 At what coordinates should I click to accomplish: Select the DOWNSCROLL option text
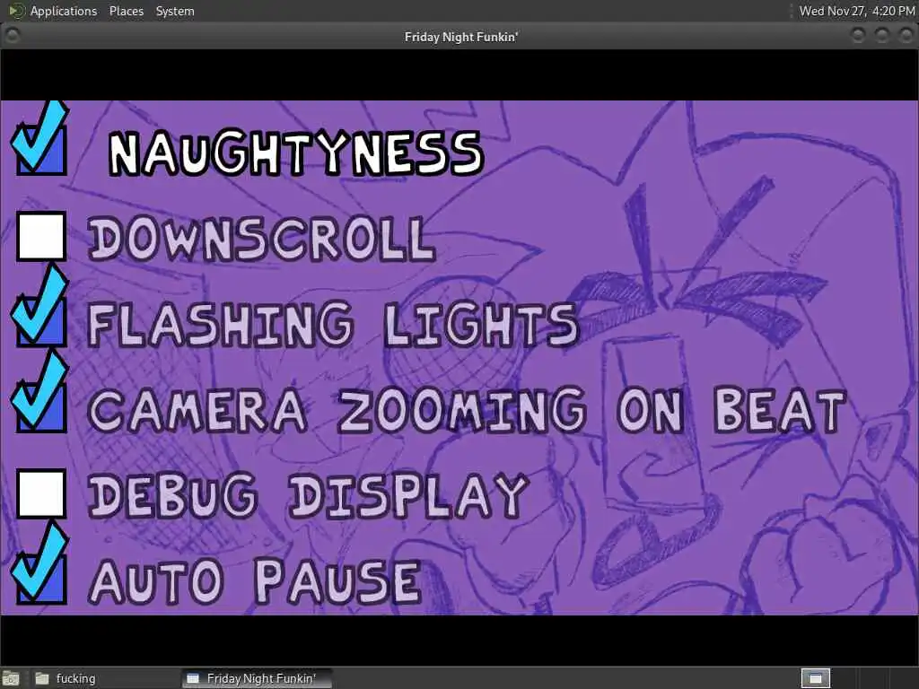[x=262, y=239]
